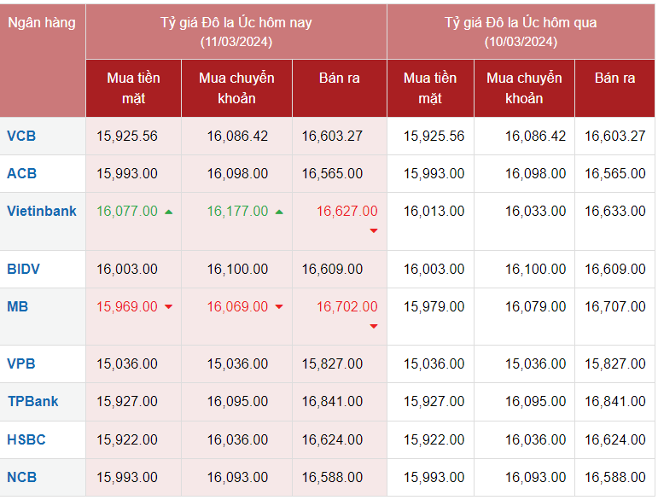Click the VPB bank name
The image size is (658, 500).
point(21,363)
